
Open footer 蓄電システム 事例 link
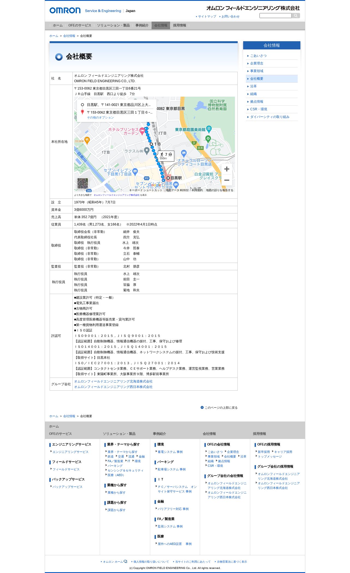pos(170,452)
